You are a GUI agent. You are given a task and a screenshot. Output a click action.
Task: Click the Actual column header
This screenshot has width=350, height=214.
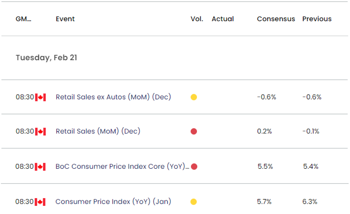coord(223,19)
